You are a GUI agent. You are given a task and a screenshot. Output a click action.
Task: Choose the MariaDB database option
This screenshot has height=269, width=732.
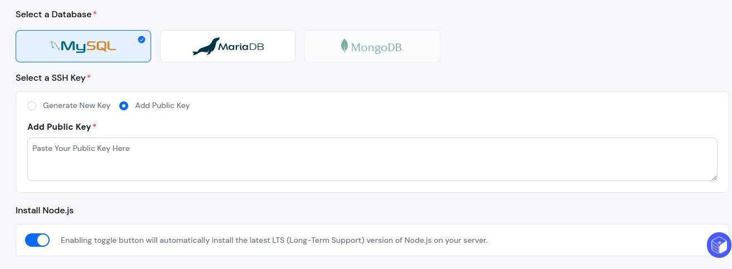click(x=227, y=46)
